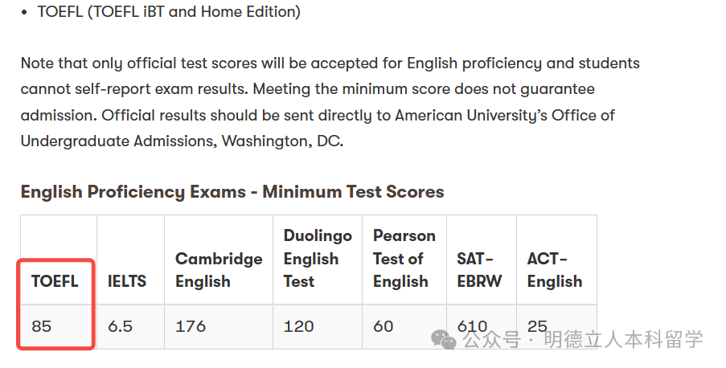Click the ACT-English column header

(555, 270)
